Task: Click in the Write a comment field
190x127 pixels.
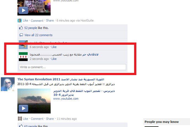Action: click(x=72, y=67)
